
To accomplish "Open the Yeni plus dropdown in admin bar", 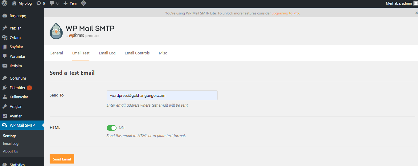I will (x=70, y=3).
